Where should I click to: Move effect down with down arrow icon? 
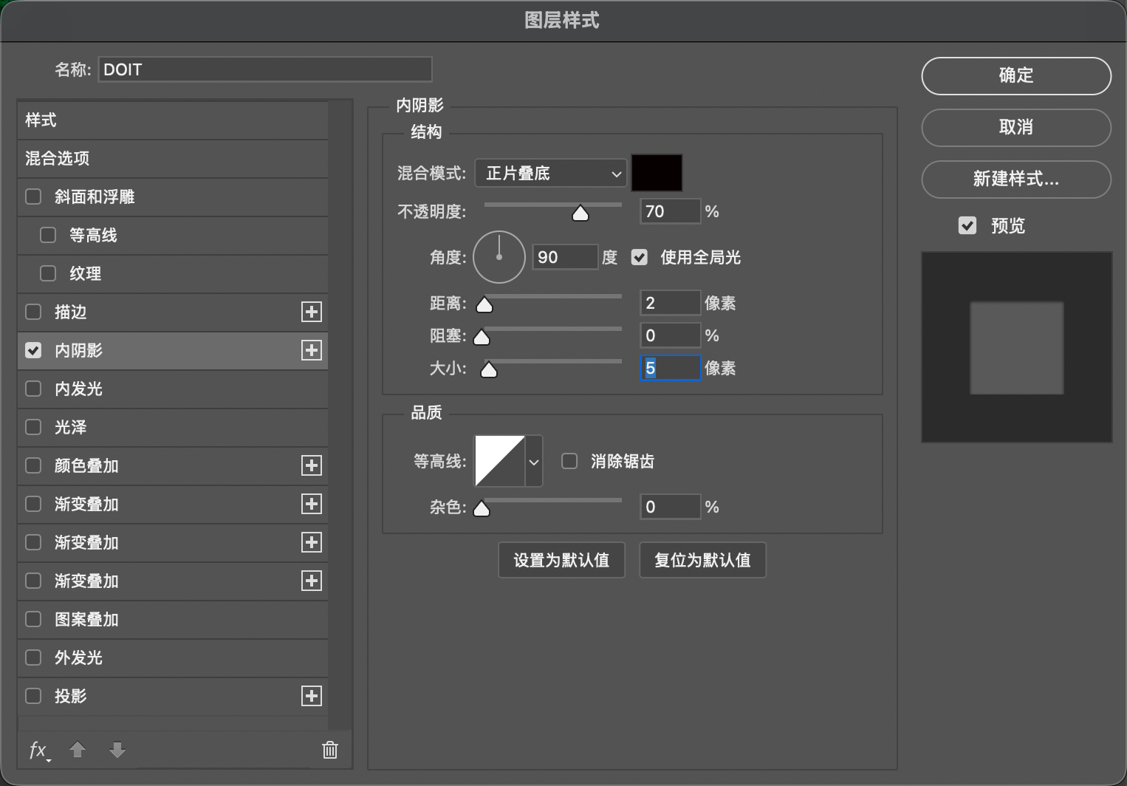coord(117,750)
